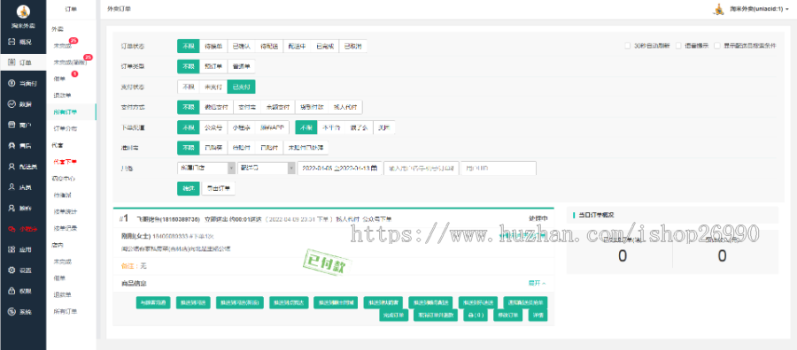Click the 淘米外卖 logo at sidebar top
Screen dimensions: 797x350
pos(23,11)
